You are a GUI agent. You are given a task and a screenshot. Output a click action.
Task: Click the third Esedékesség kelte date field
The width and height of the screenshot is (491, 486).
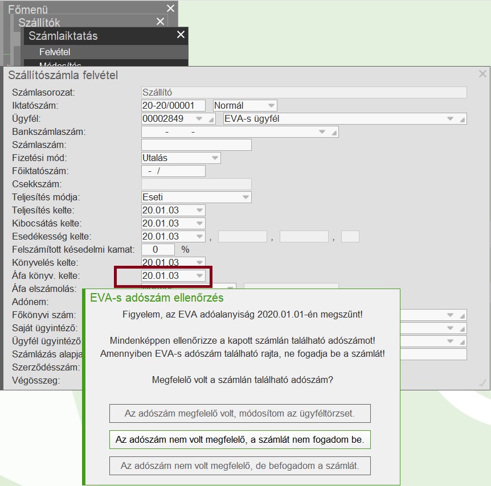(304, 236)
